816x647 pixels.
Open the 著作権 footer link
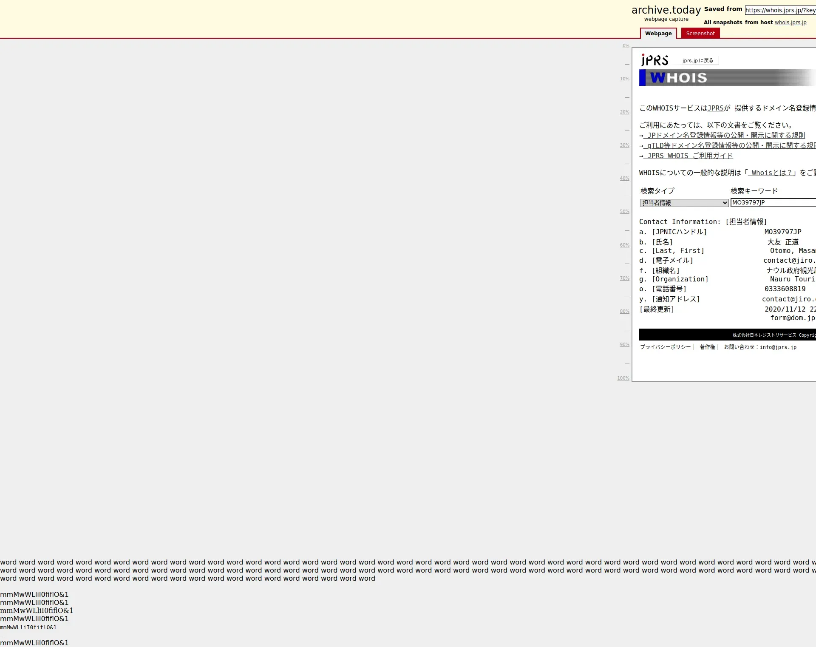pos(707,347)
